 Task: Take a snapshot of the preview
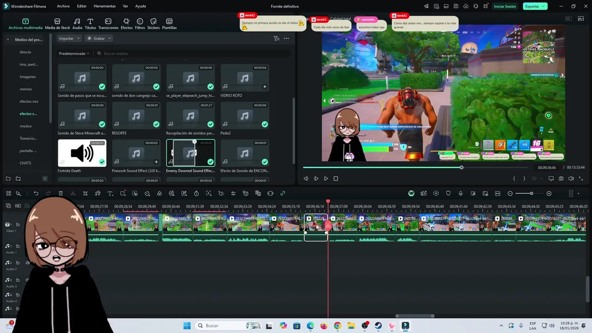(561, 179)
